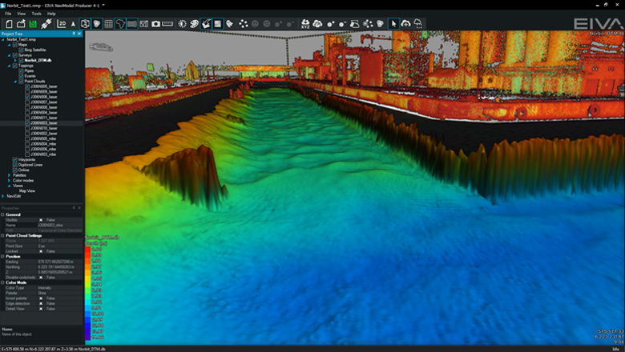Collapse the Views tree node

coord(9,186)
